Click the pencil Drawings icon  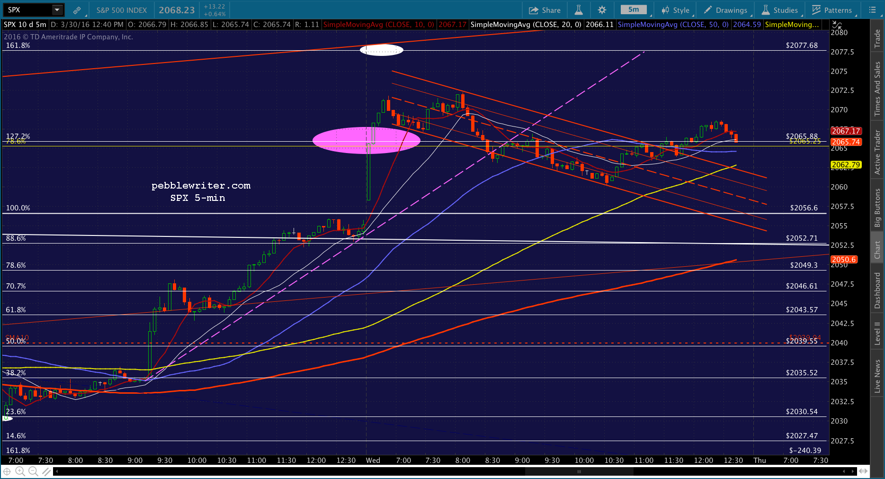tap(708, 10)
